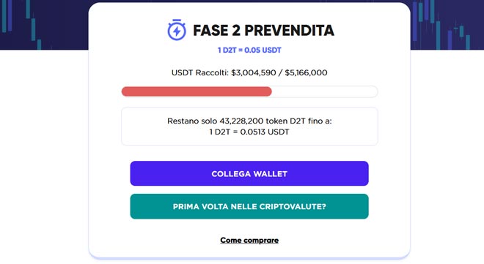The image size is (484, 264).
Task: Click the COLLEGA WALLET button
Action: click(x=249, y=173)
